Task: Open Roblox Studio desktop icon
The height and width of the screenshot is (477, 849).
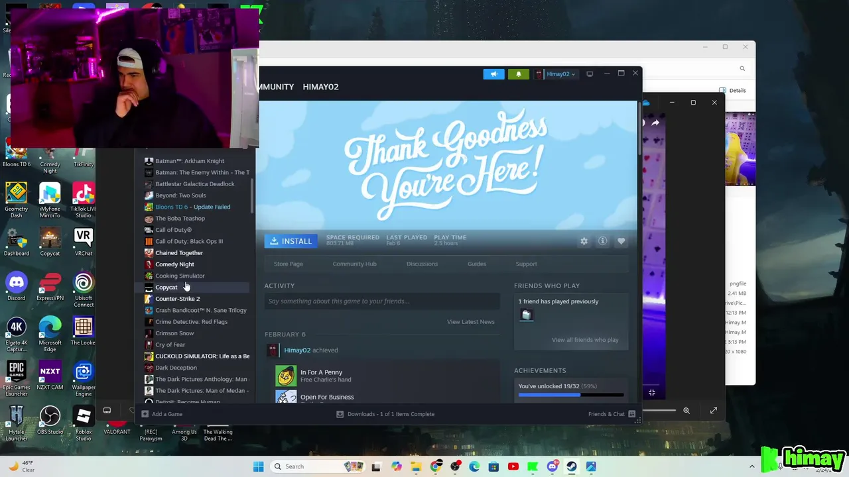Action: pos(84,423)
